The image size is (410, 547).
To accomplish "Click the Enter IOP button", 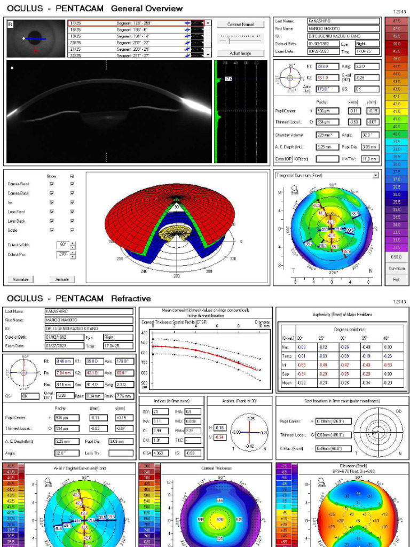I will (283, 159).
